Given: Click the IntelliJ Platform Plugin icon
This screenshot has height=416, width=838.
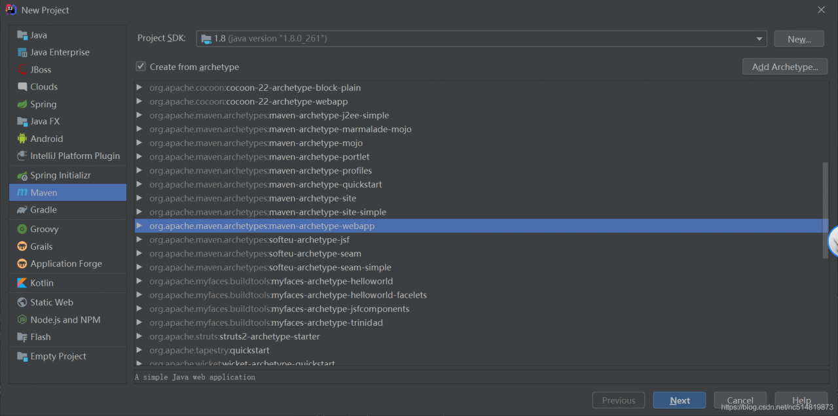Looking at the screenshot, I should point(22,156).
